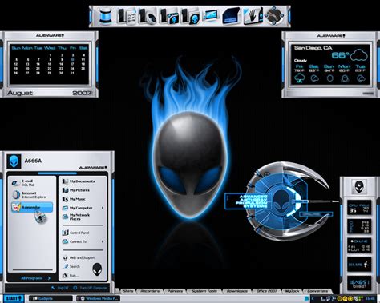Click the Turn Off Computer button
This screenshot has height=303, width=380.
tap(90, 288)
